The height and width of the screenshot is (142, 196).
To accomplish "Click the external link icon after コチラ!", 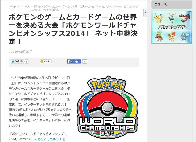I will tap(64, 139).
